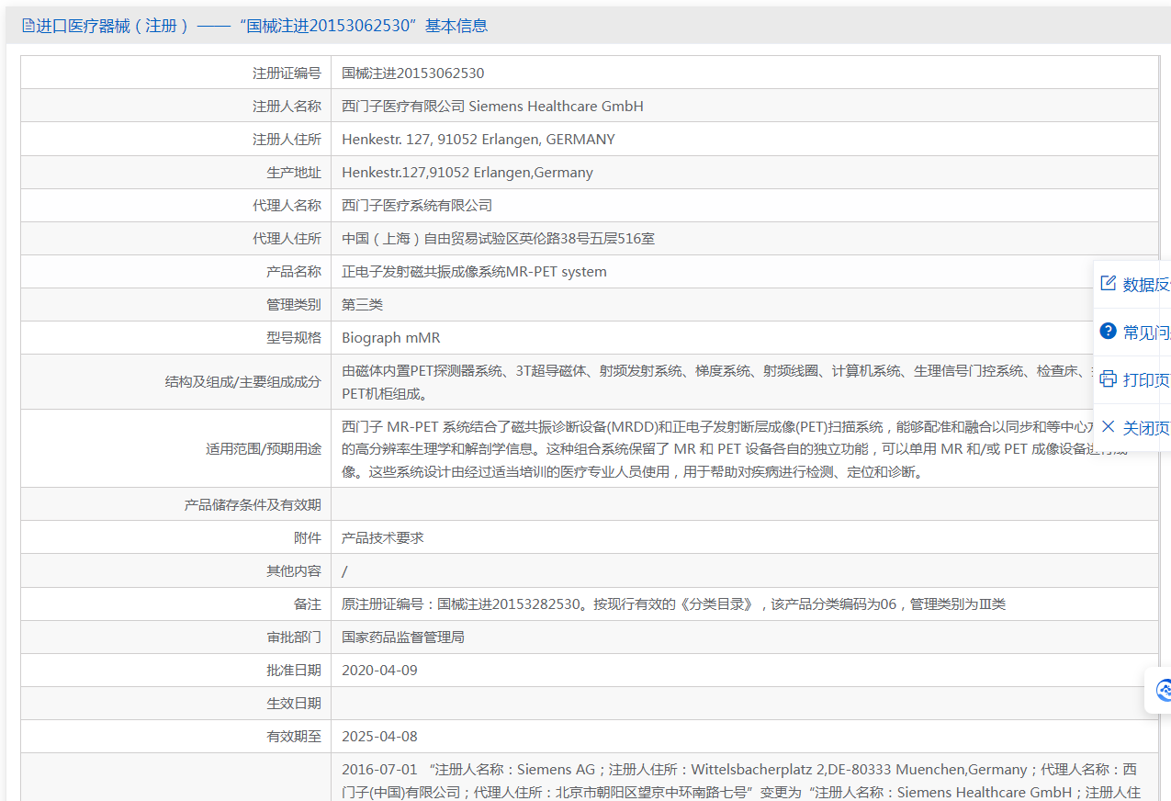
Task: Click the 其他内容 label cell
Action: 176,570
